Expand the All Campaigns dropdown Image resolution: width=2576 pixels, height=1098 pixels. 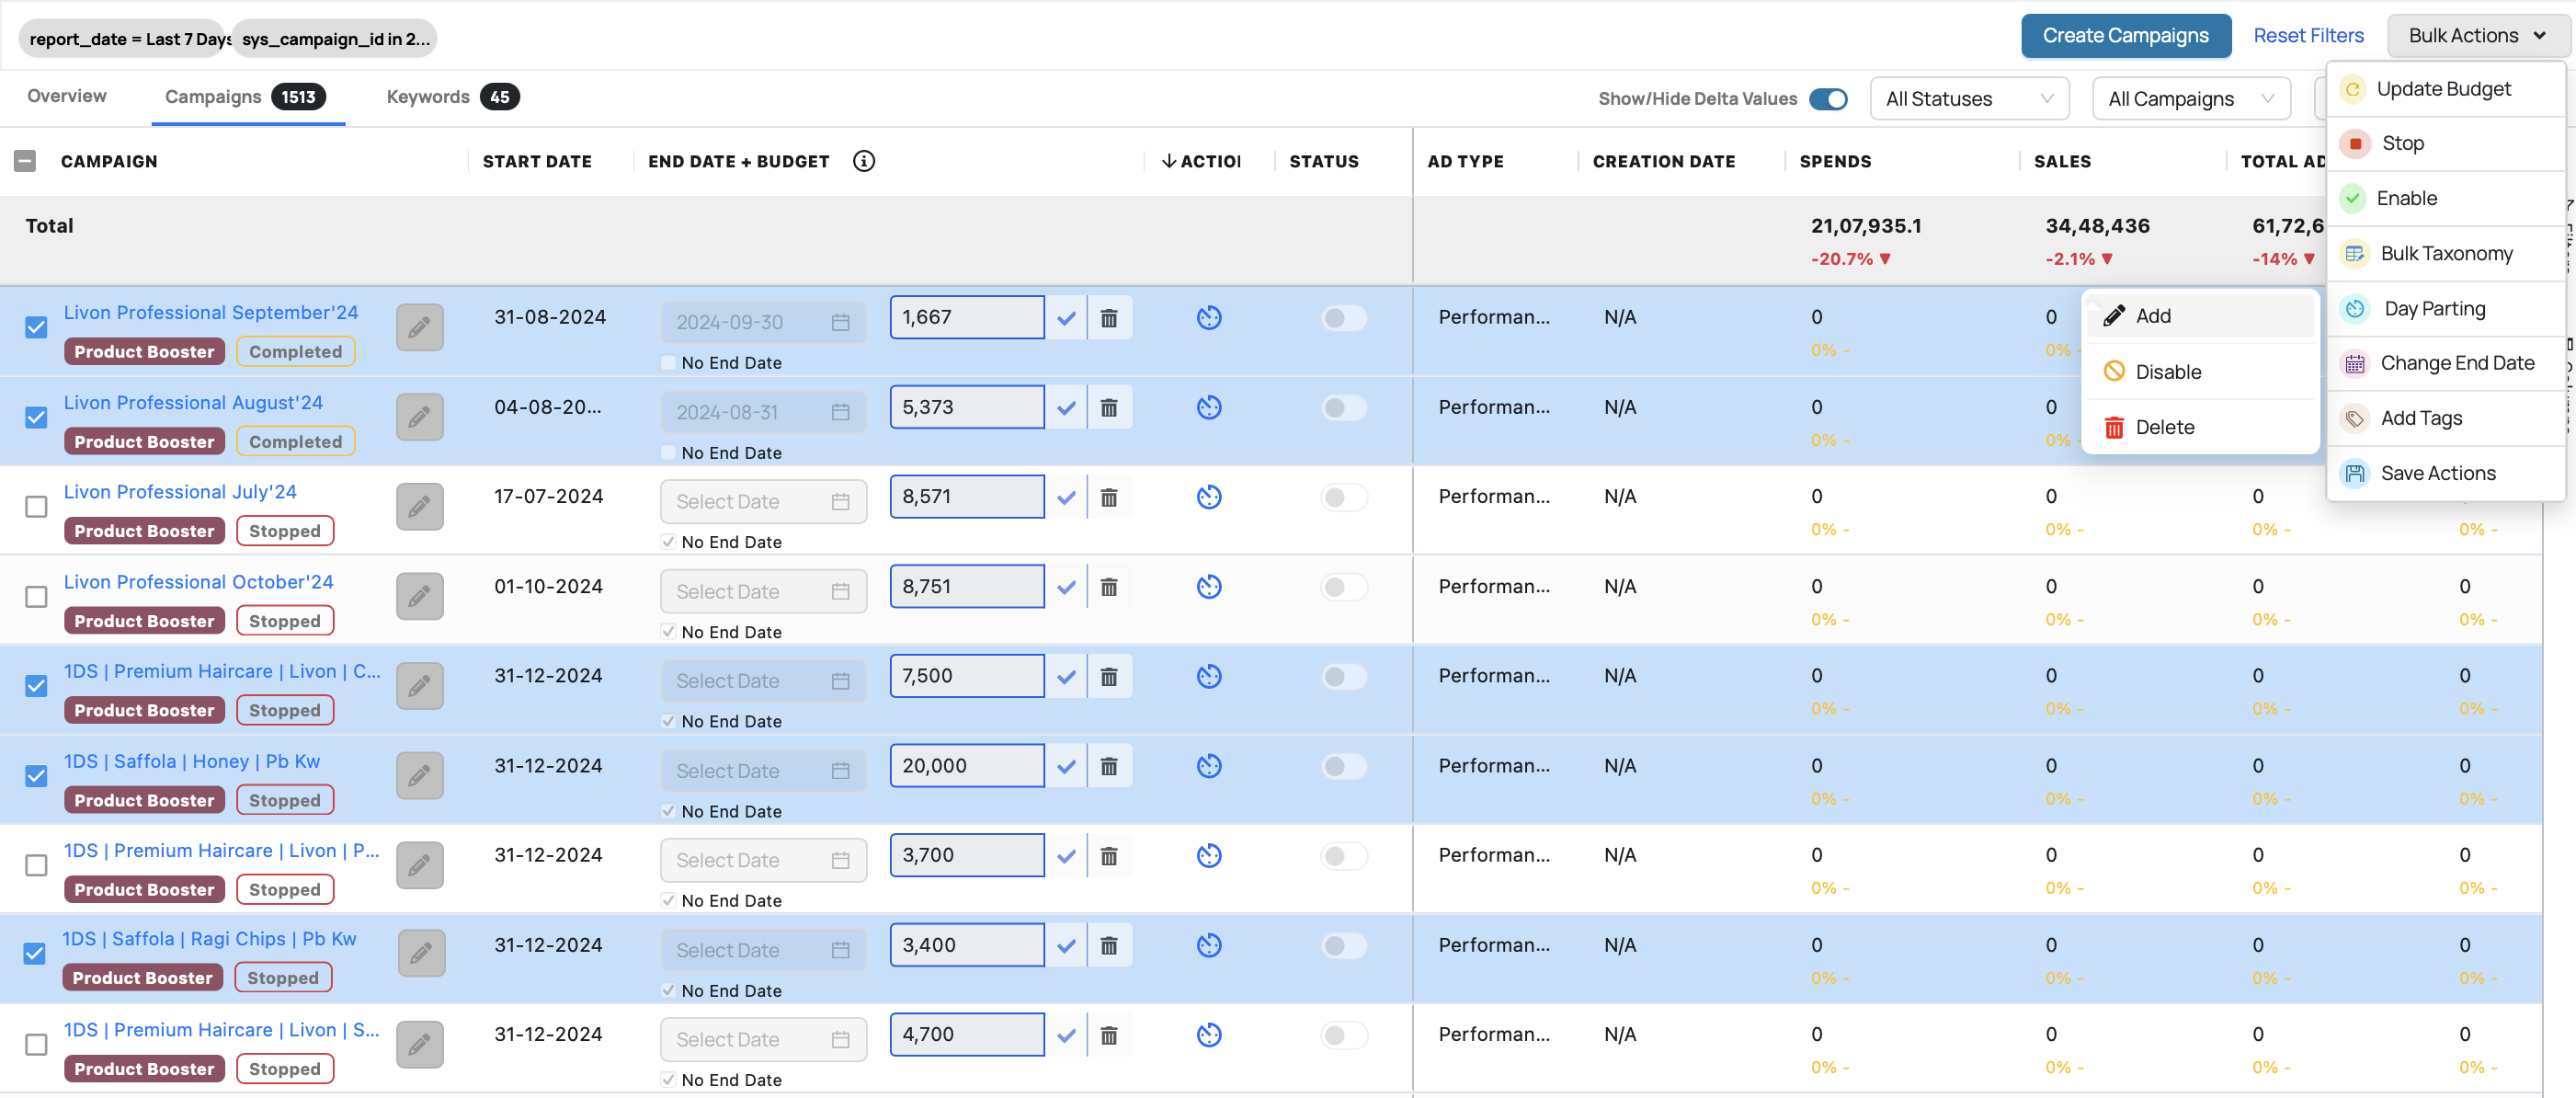pos(2190,99)
